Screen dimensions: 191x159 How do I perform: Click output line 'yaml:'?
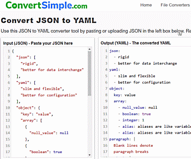coord(115,70)
